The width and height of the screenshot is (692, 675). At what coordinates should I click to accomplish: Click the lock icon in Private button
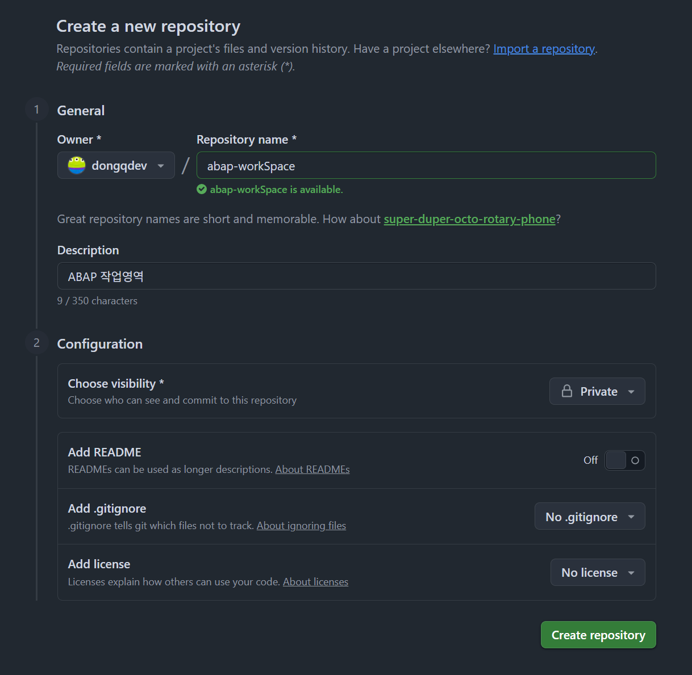[x=567, y=391]
